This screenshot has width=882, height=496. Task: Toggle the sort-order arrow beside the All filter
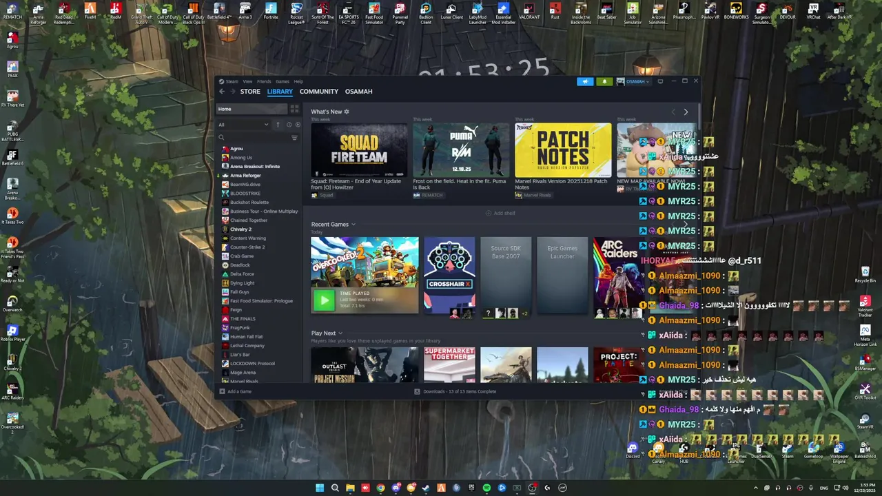tap(278, 125)
